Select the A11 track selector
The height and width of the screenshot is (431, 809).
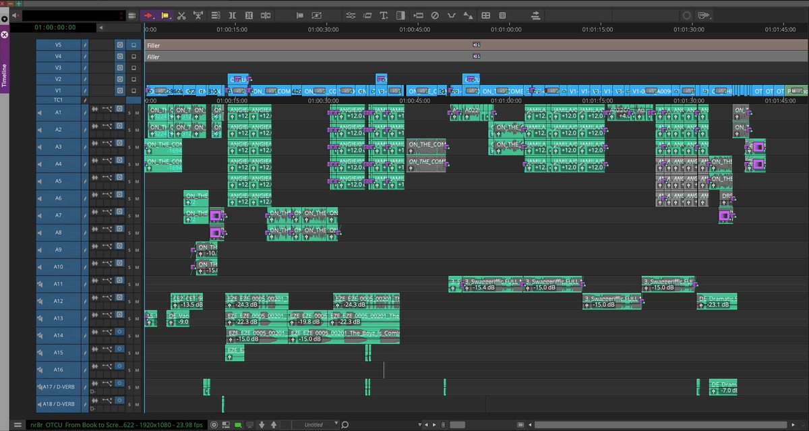point(58,285)
